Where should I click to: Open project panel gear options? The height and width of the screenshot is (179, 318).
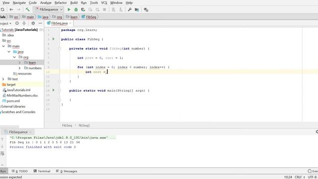point(33,23)
